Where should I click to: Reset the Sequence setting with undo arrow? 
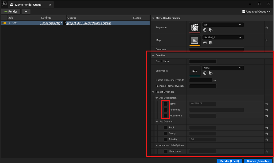click(267, 27)
